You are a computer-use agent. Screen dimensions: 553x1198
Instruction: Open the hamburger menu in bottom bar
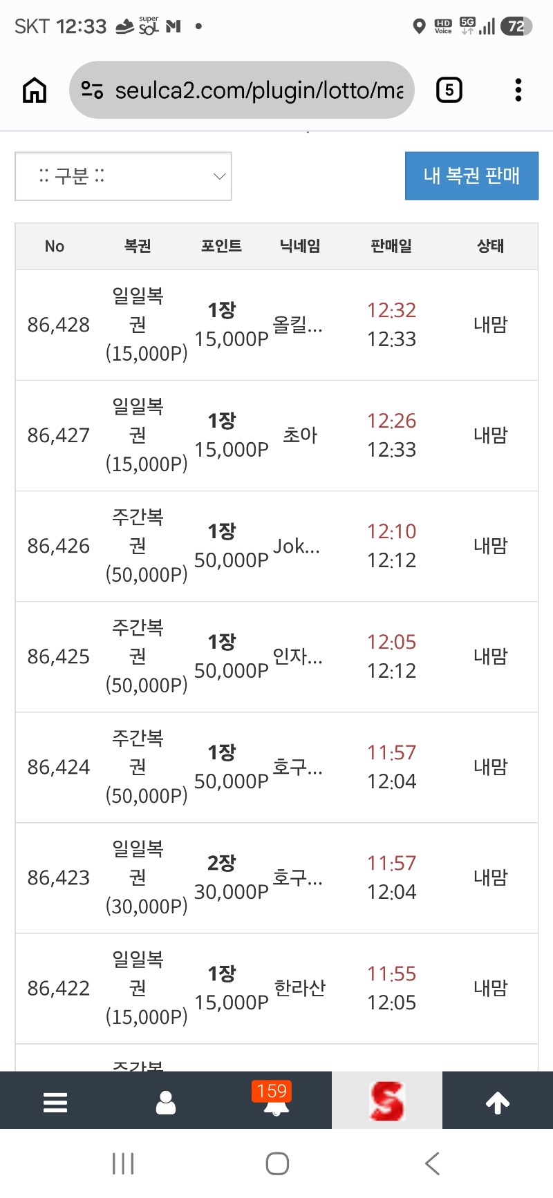click(55, 1103)
